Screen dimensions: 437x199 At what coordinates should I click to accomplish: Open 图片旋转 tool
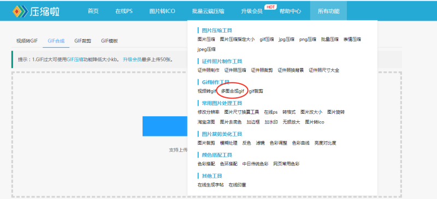click(336, 112)
